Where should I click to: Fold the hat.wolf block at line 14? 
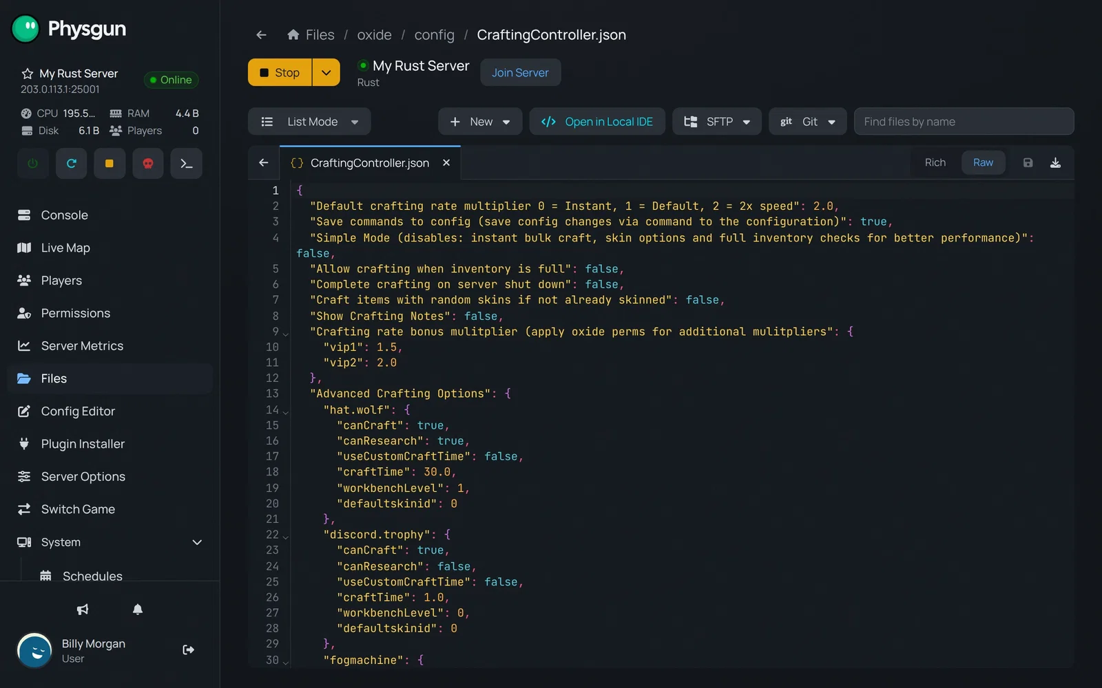(x=286, y=412)
